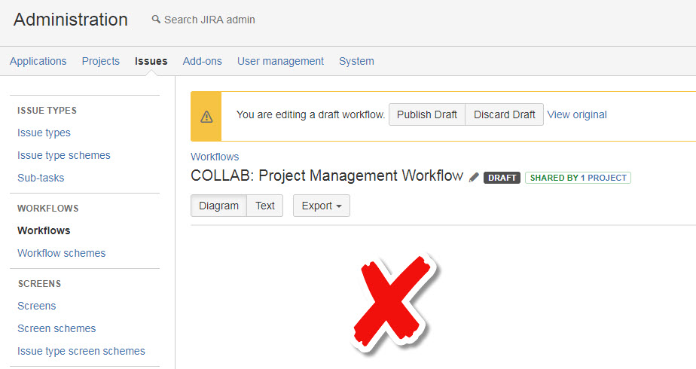Click the magnifier icon in admin search
The width and height of the screenshot is (696, 369).
click(x=156, y=19)
